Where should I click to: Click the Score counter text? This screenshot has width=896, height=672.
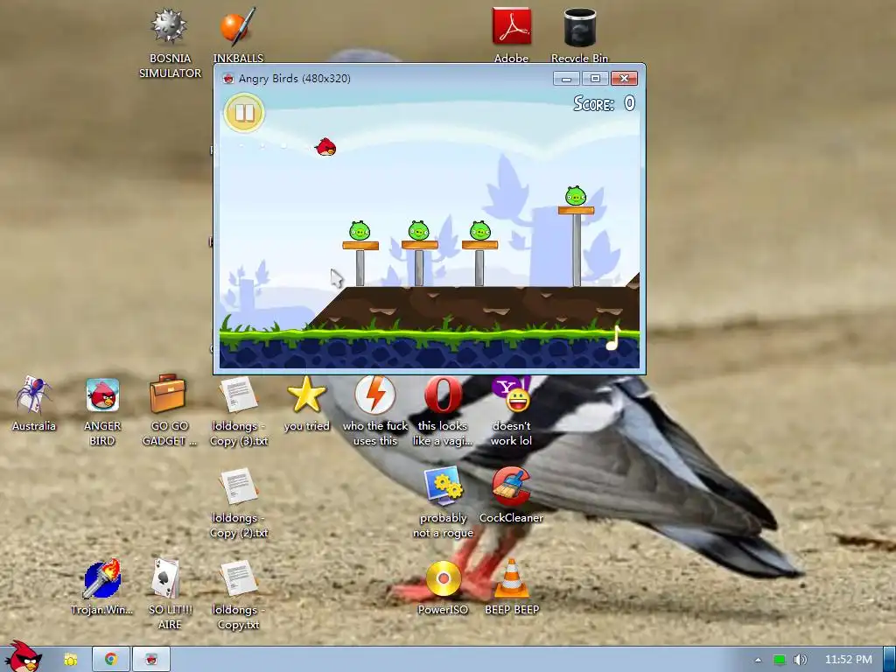pyautogui.click(x=604, y=103)
